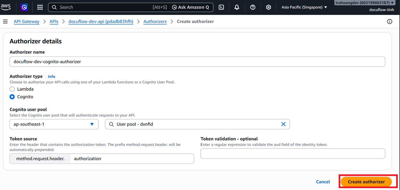This screenshot has width=400, height=190.
Task: Edit the Token source authorization field
Action: 132,159
